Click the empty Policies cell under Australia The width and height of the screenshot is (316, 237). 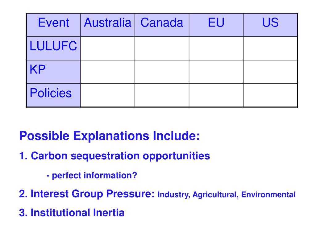coord(108,95)
